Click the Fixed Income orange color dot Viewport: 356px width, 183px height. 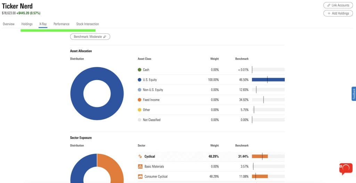(140, 100)
